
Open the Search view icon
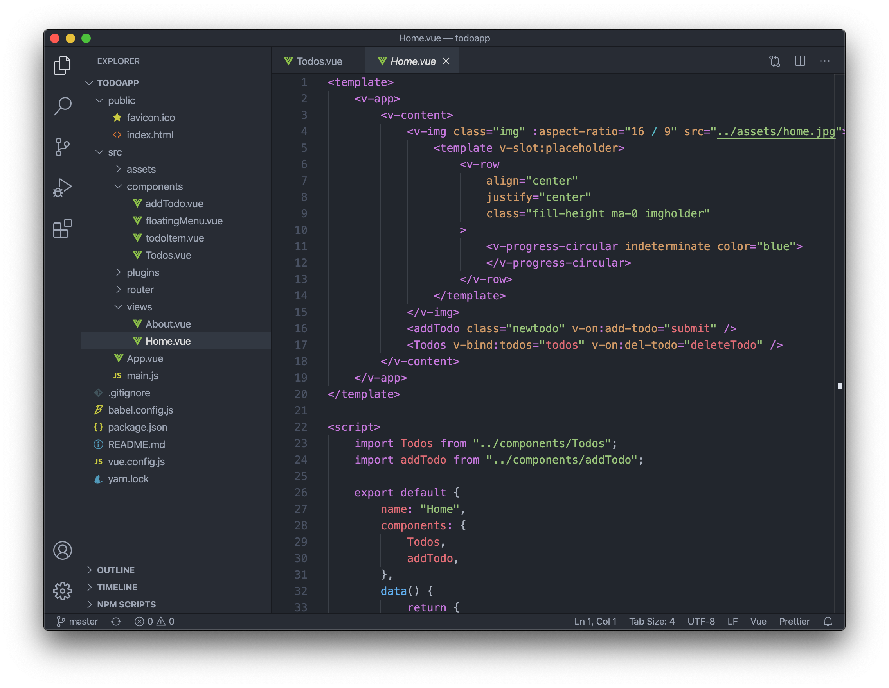click(62, 106)
